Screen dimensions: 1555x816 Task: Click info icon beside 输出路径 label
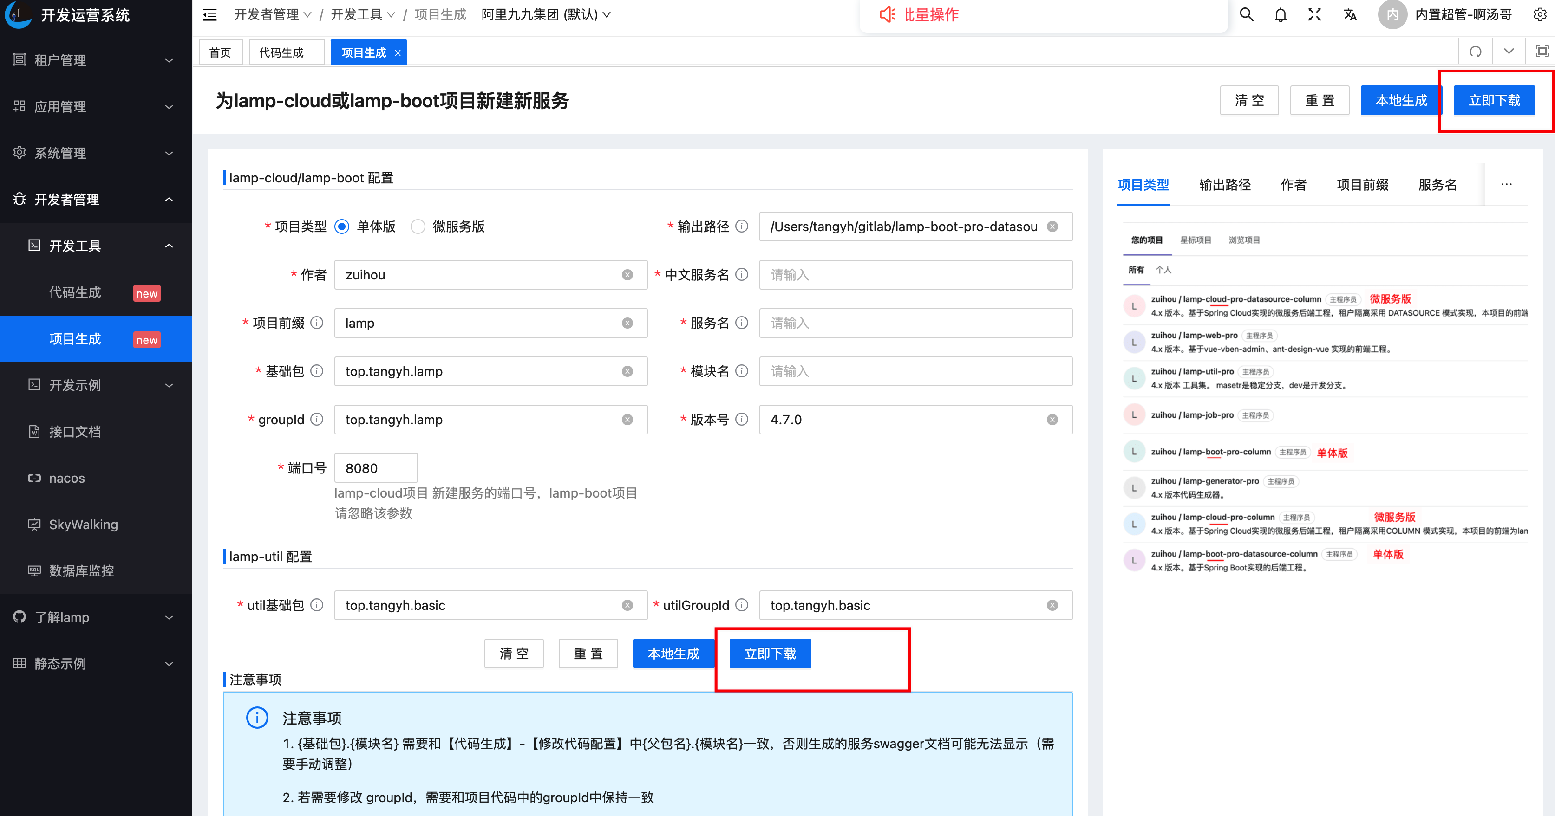[x=742, y=226]
